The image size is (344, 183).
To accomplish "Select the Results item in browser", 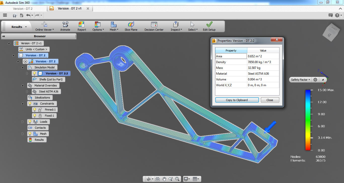I will click(37, 140).
